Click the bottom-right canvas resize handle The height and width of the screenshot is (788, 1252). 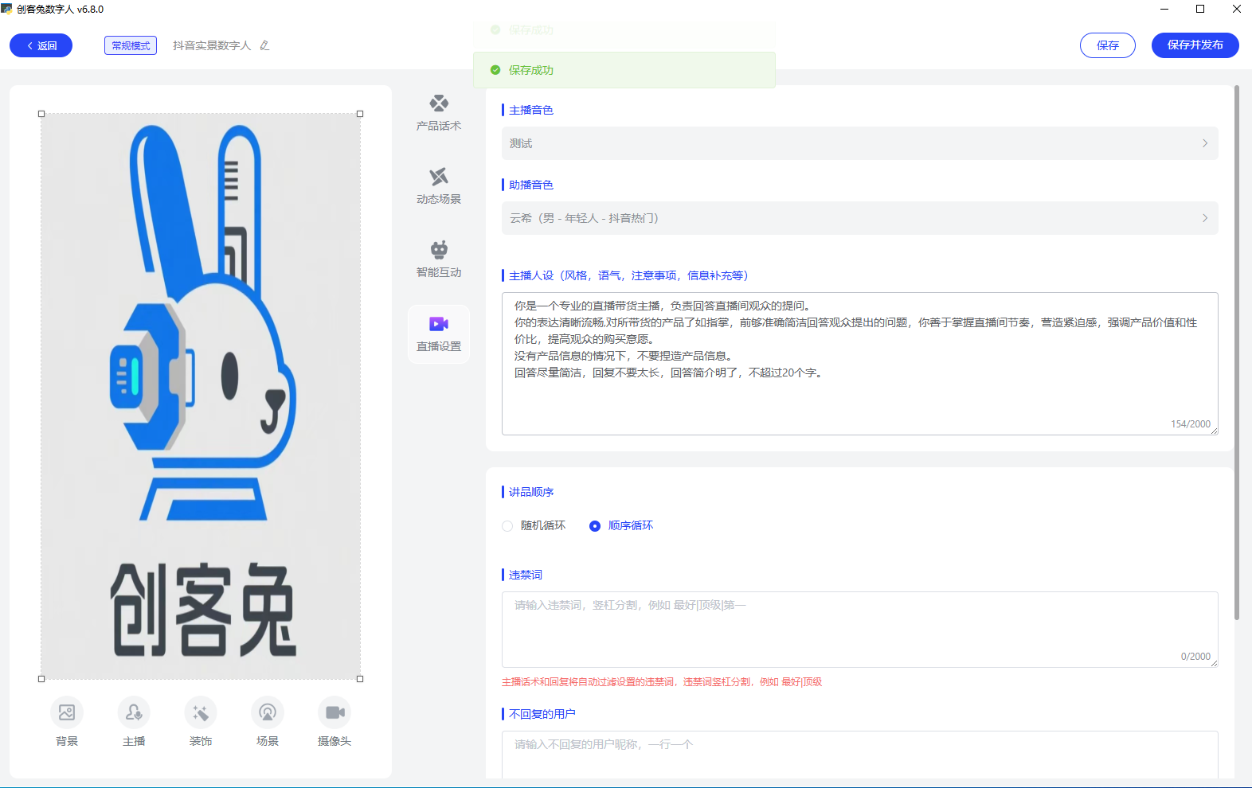tap(360, 679)
